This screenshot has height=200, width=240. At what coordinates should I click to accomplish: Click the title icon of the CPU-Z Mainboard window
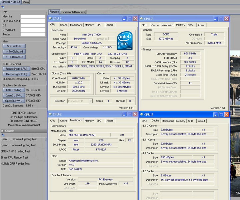[x=50, y=114]
